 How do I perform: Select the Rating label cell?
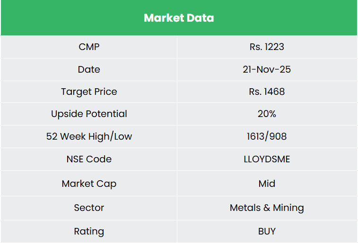tap(89, 231)
